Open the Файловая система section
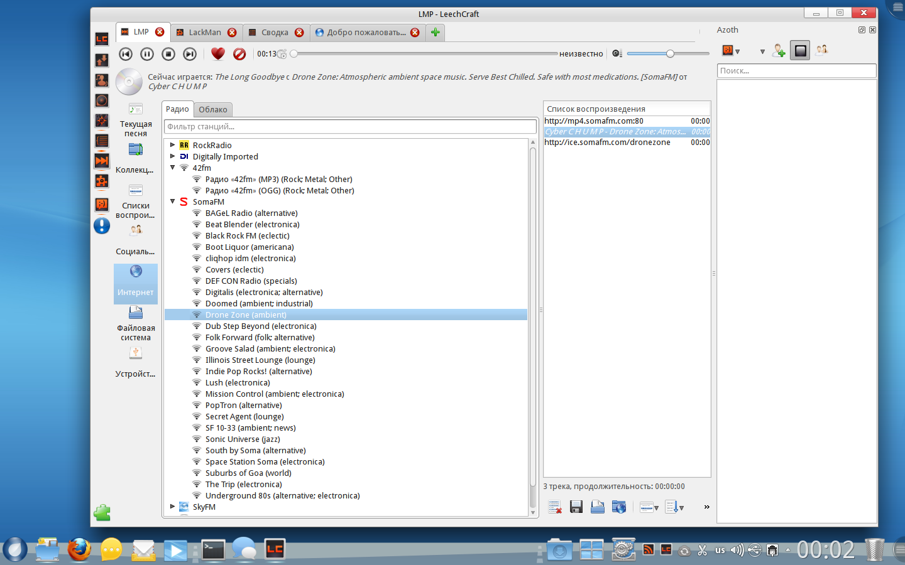The height and width of the screenshot is (565, 905). tap(136, 323)
